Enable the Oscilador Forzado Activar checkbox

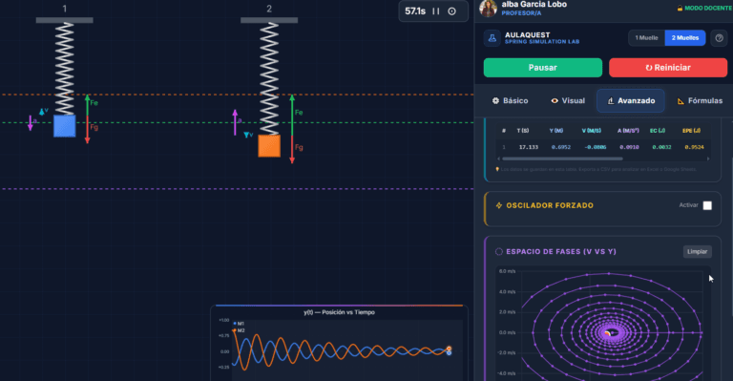coord(707,205)
